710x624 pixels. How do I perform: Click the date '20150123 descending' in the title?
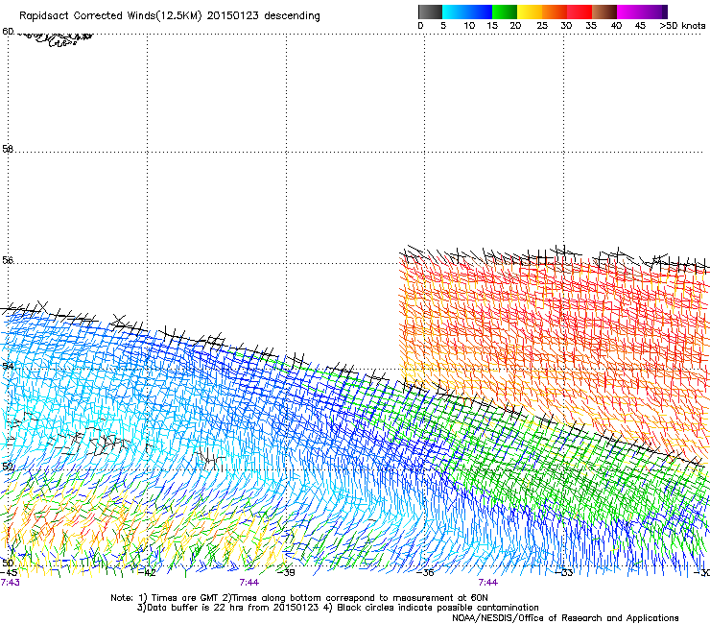coord(264,16)
